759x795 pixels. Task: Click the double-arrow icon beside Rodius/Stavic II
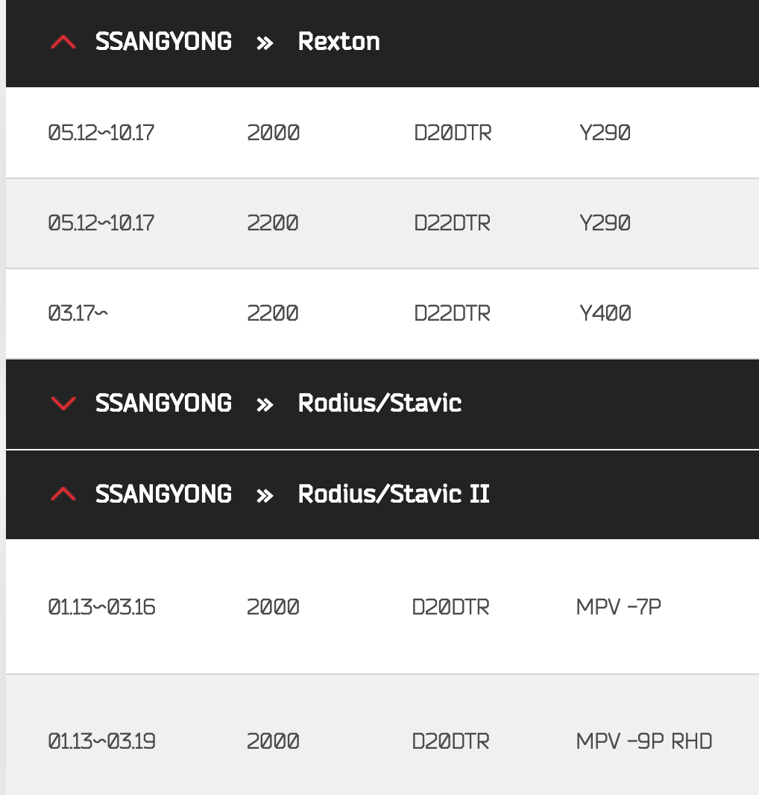265,495
